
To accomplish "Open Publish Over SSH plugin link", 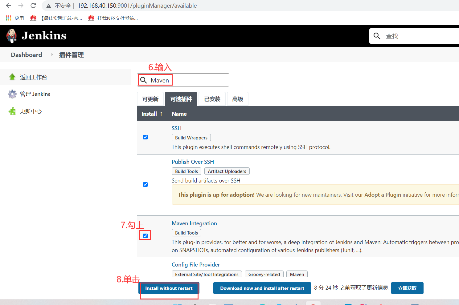I will coord(193,162).
